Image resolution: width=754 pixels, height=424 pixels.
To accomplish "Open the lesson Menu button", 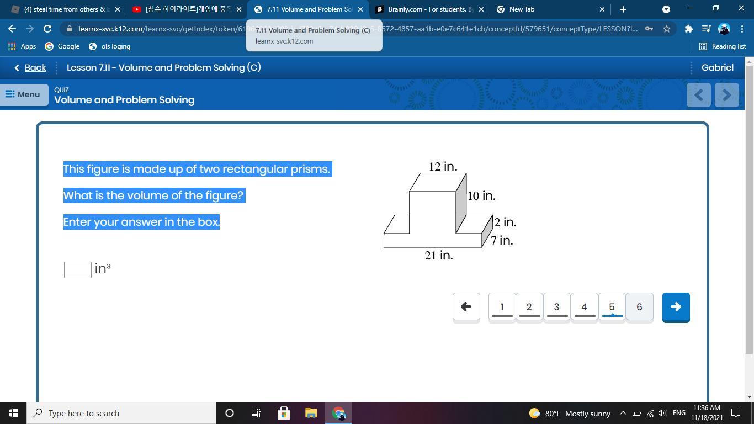I will coord(23,94).
